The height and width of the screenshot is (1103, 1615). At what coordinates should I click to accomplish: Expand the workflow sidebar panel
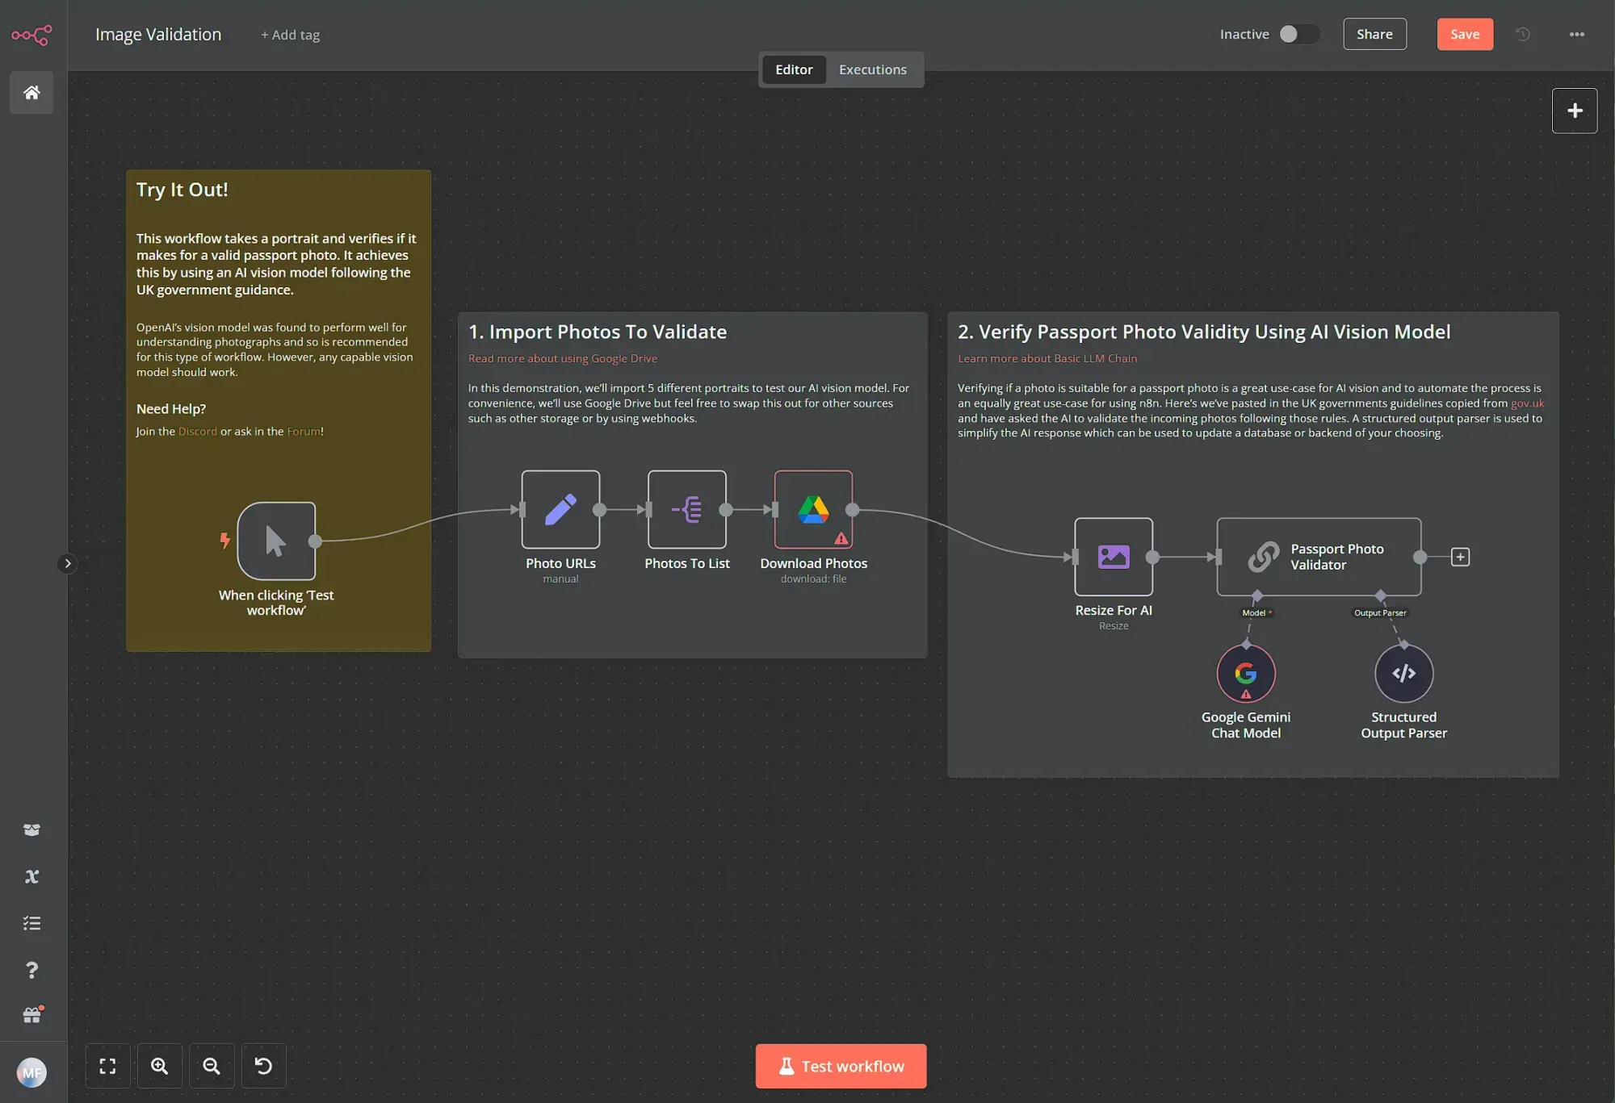pyautogui.click(x=66, y=563)
